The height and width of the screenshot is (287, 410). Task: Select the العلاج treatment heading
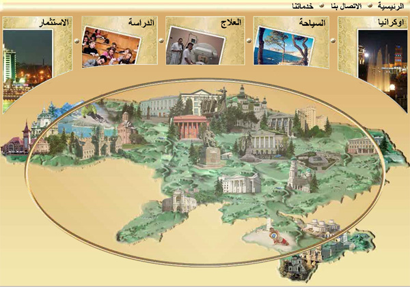(231, 22)
